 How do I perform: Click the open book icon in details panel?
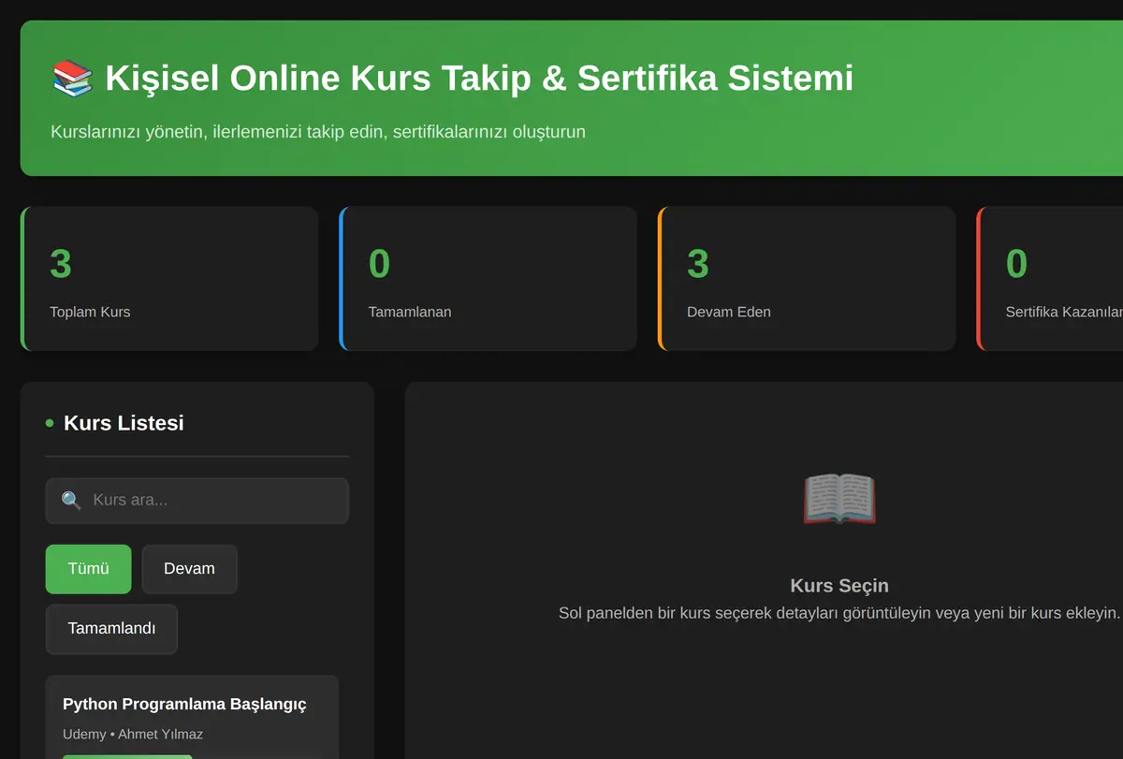pyautogui.click(x=839, y=499)
